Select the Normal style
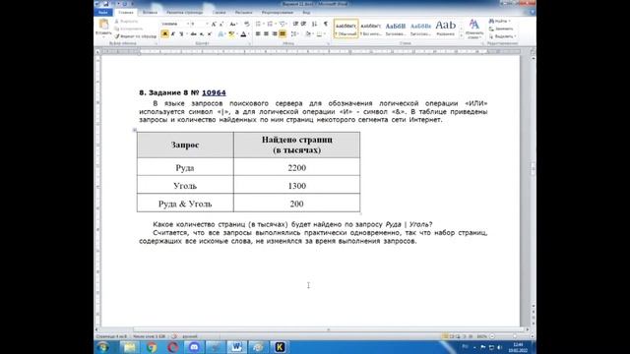630x354 pixels. click(346, 29)
